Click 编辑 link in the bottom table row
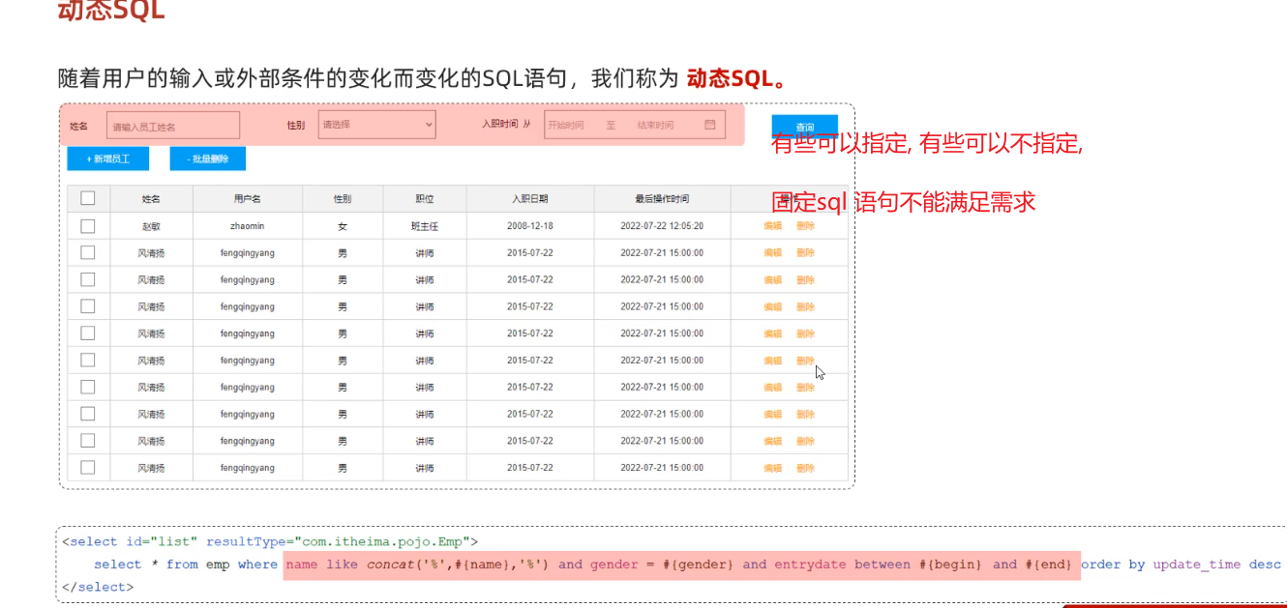Viewport: 1287px width, 608px height. pyautogui.click(x=772, y=468)
